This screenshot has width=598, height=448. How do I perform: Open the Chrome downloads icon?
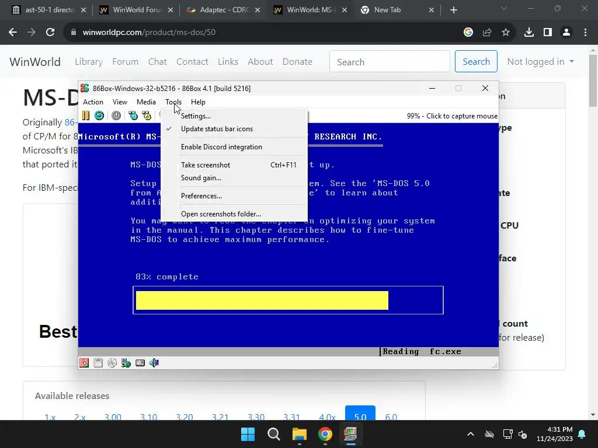click(529, 33)
